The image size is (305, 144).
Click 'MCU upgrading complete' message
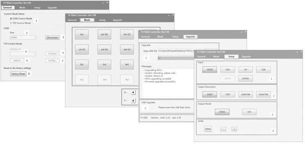point(157,79)
